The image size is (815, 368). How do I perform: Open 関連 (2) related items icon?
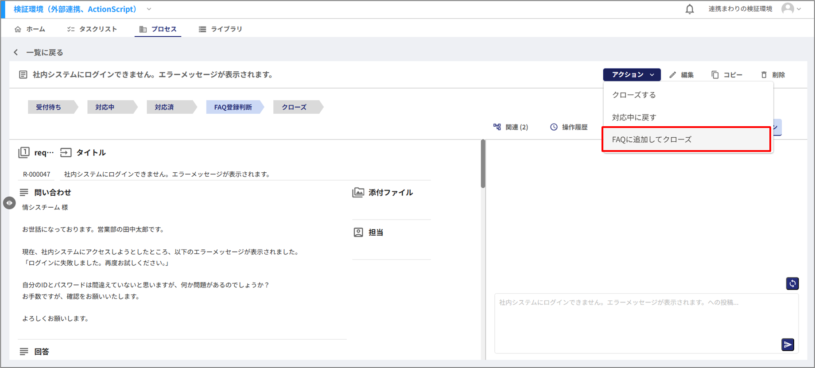497,127
